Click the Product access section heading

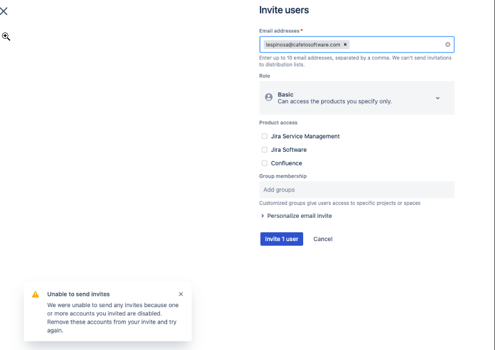(x=278, y=122)
